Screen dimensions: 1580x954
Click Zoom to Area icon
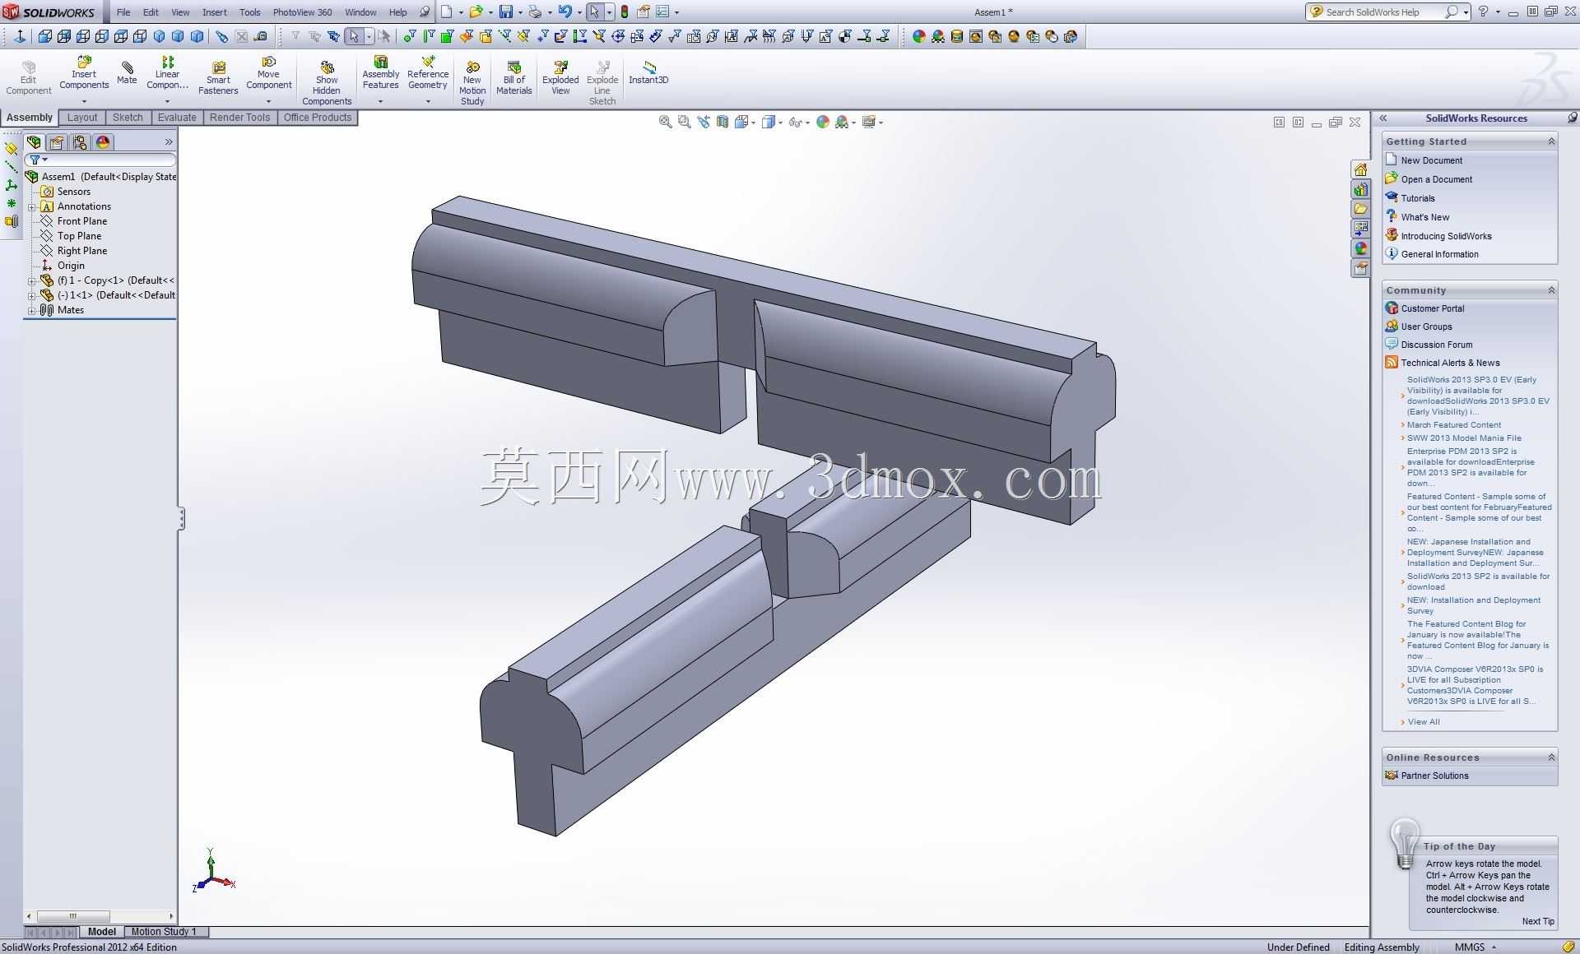(x=684, y=122)
